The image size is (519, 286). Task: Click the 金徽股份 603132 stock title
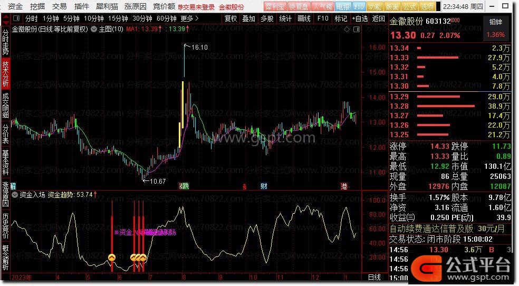[420, 22]
